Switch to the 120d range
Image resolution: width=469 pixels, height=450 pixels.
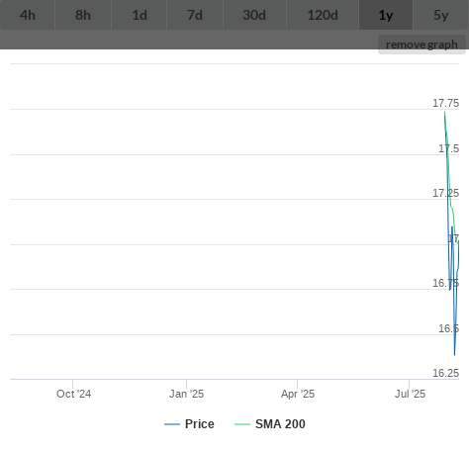click(x=323, y=15)
